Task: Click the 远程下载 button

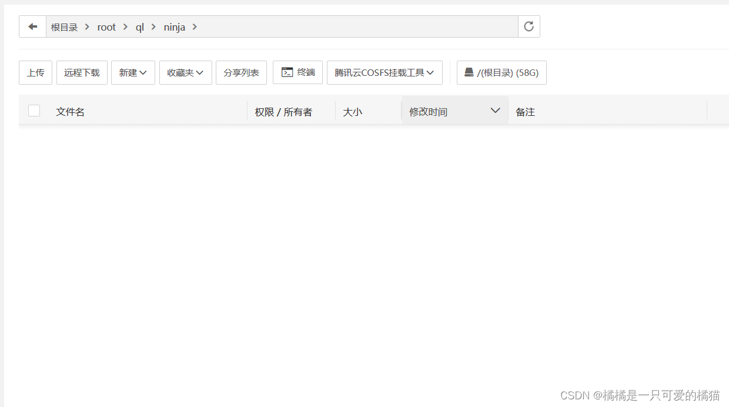Action: tap(82, 72)
